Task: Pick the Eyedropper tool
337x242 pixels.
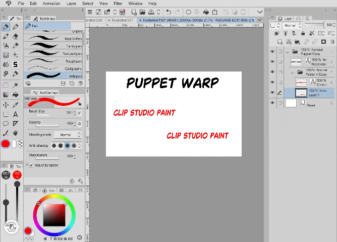Action: [15, 105]
